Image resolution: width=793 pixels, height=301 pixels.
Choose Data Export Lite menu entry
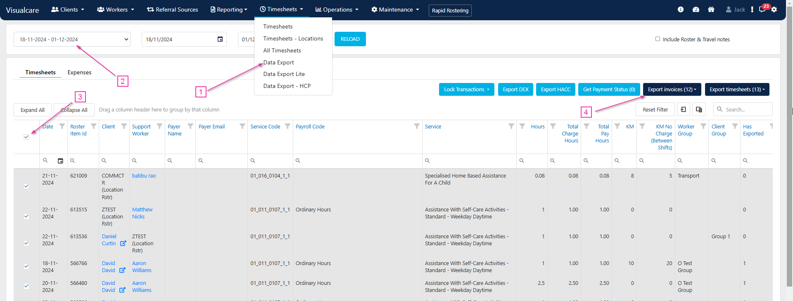click(284, 74)
